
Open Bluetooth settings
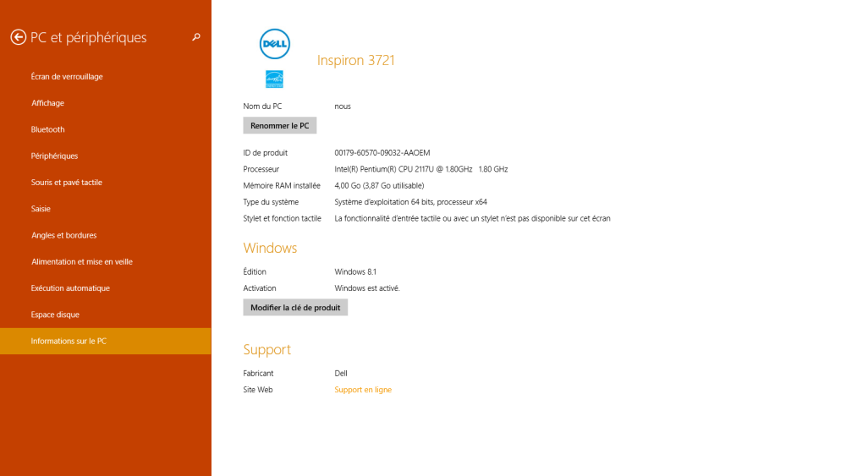(x=47, y=129)
